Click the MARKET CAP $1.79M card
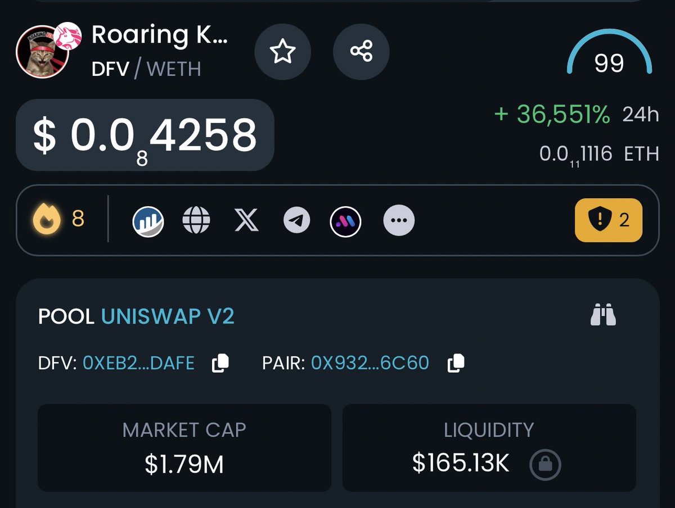Image resolution: width=675 pixels, height=508 pixels. coord(184,448)
